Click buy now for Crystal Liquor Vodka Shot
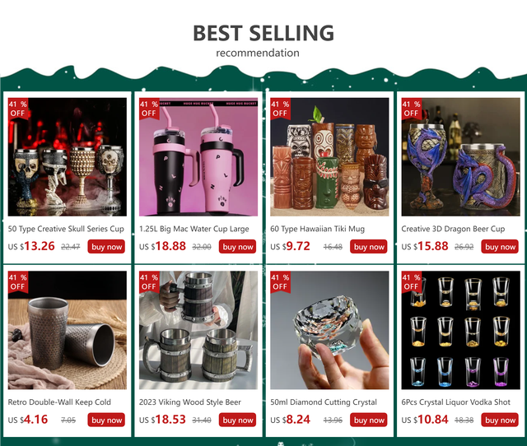This screenshot has width=527, height=446. tap(500, 420)
